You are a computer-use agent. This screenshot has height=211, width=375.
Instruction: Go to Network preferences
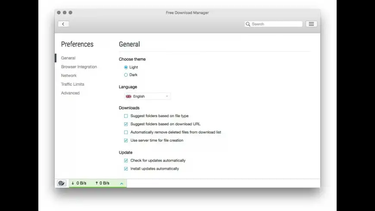(69, 75)
